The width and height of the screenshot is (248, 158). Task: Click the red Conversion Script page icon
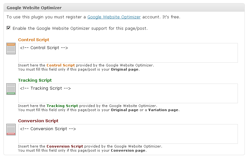click(x=11, y=130)
